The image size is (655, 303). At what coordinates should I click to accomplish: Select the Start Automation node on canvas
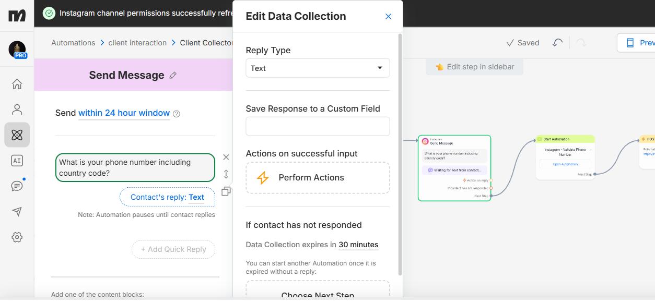coord(565,157)
